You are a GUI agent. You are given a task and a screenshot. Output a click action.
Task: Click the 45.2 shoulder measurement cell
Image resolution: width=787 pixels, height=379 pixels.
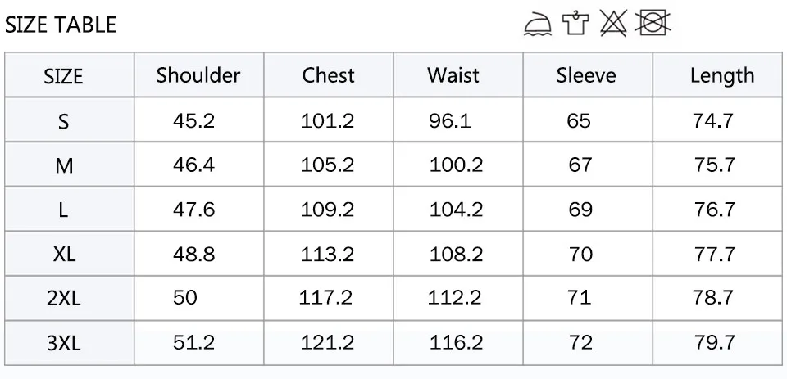tap(193, 121)
